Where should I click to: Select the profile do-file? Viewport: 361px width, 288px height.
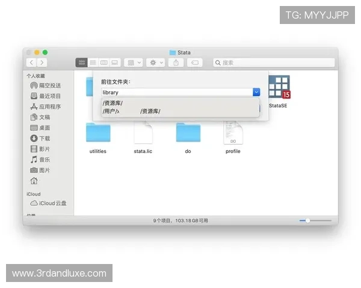pyautogui.click(x=233, y=133)
